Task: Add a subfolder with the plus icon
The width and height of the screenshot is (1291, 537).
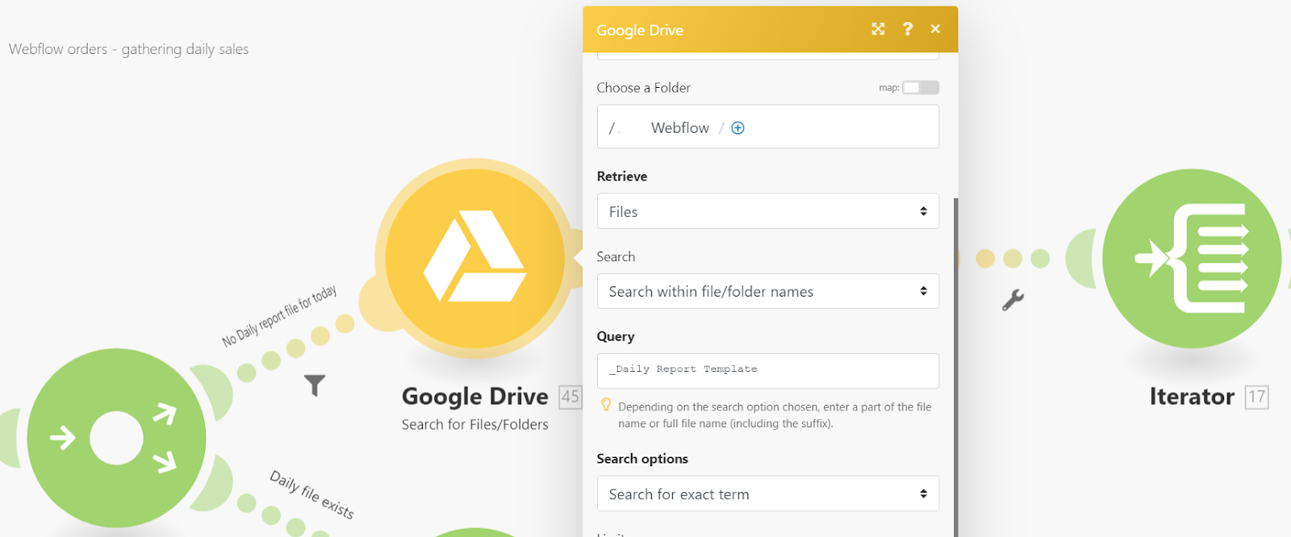Action: coord(737,128)
